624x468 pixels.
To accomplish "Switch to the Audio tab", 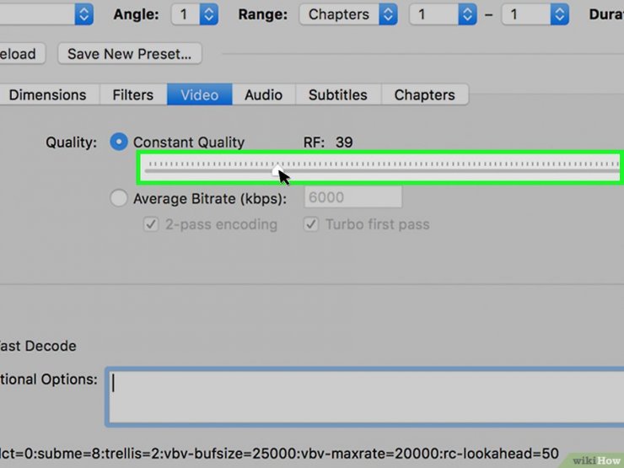I will tap(263, 94).
